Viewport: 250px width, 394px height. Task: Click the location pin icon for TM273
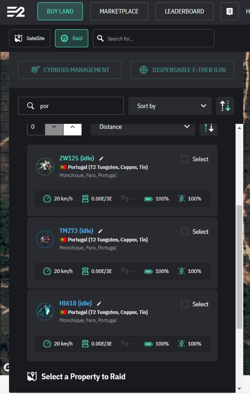click(125, 271)
